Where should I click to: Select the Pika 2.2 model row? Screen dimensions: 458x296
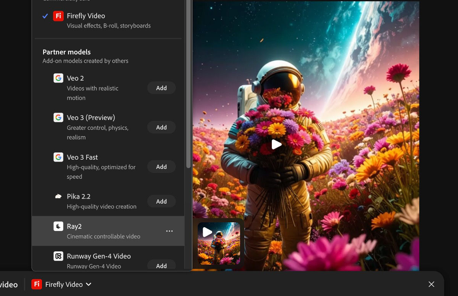108,201
